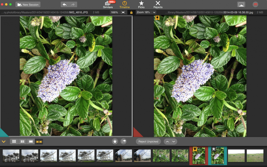The height and width of the screenshot is (167, 267).
Task: Switch to the Timeline tab
Action: tap(125, 4)
